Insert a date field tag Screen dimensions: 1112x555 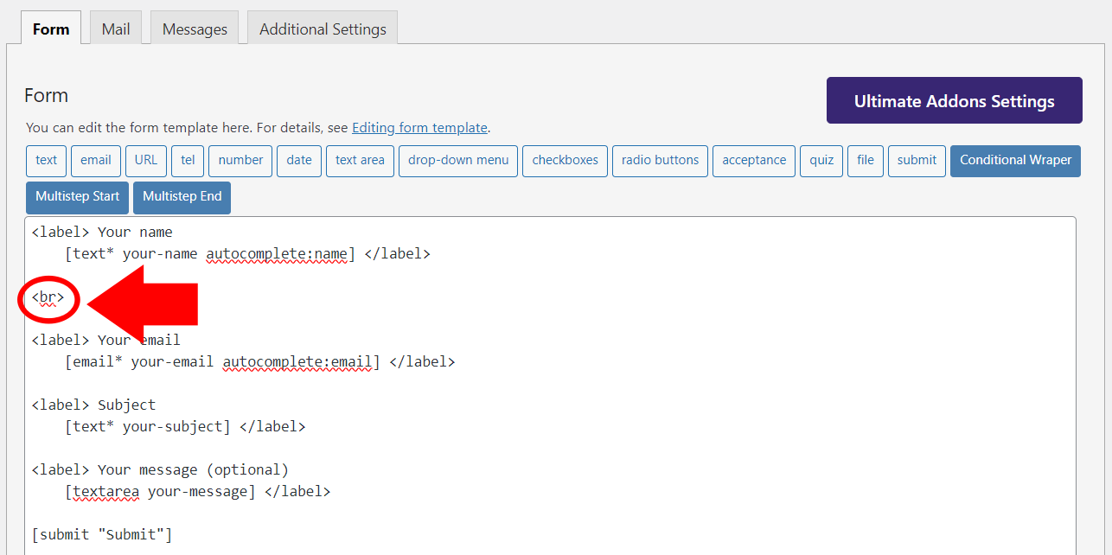coord(299,161)
